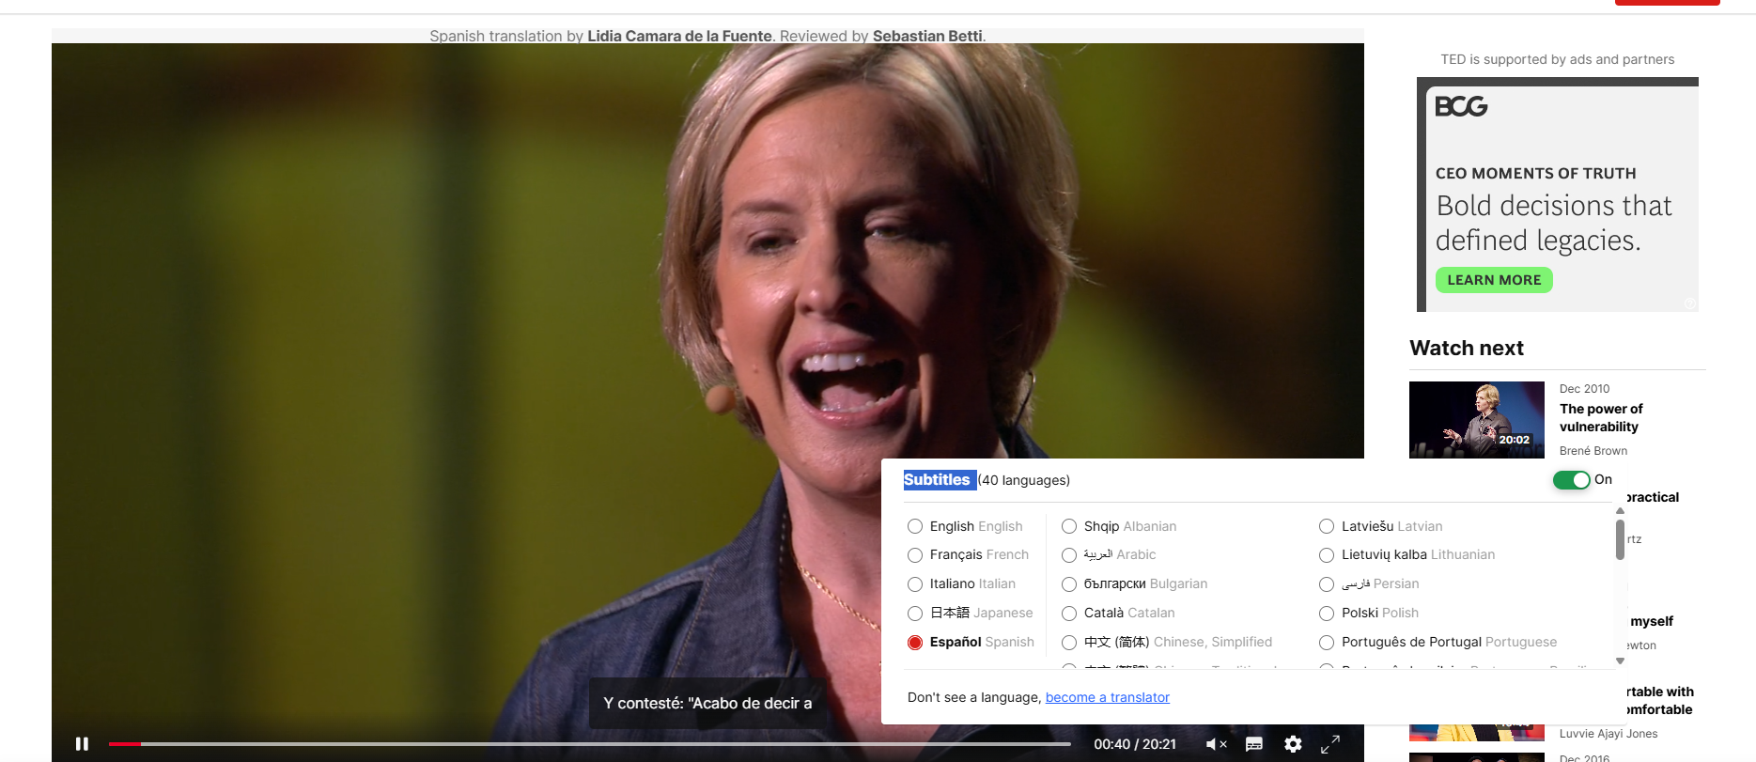Pause the video playback

[x=82, y=744]
